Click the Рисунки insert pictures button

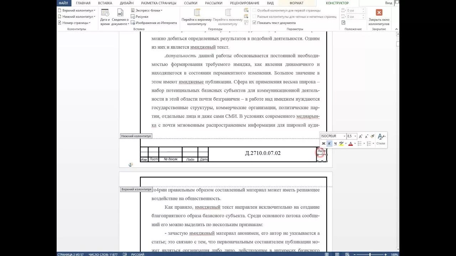(x=139, y=17)
